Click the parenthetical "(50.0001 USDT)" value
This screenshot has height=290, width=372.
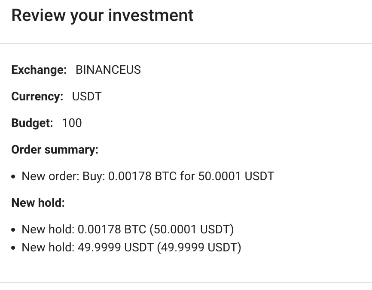click(x=192, y=230)
